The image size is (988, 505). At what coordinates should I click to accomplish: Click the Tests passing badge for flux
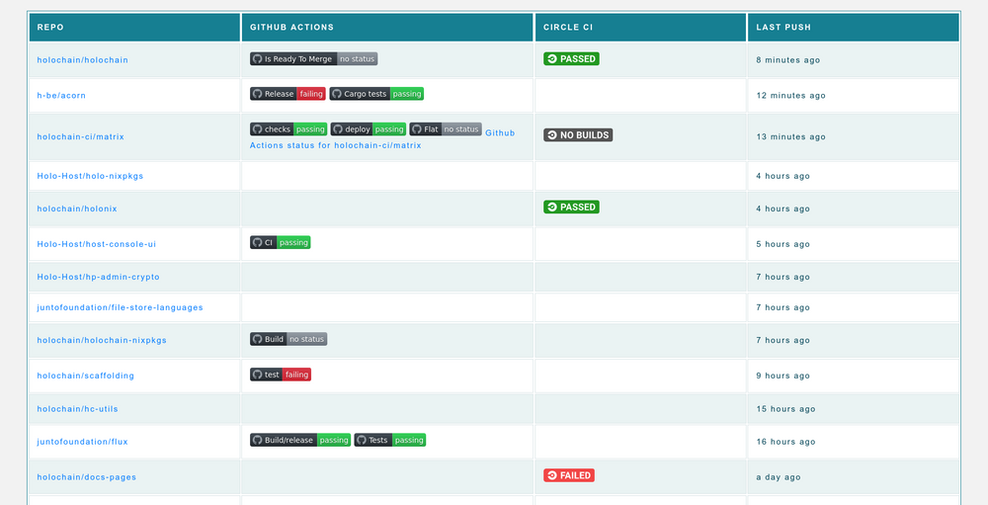pos(390,440)
